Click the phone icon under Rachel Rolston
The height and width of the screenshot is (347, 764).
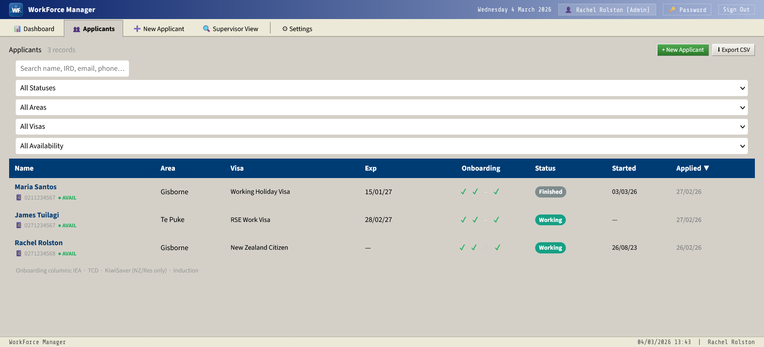click(19, 253)
